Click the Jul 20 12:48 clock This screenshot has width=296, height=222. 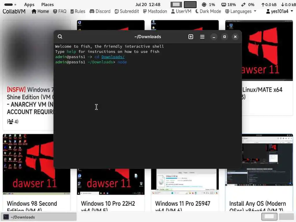(x=148, y=5)
